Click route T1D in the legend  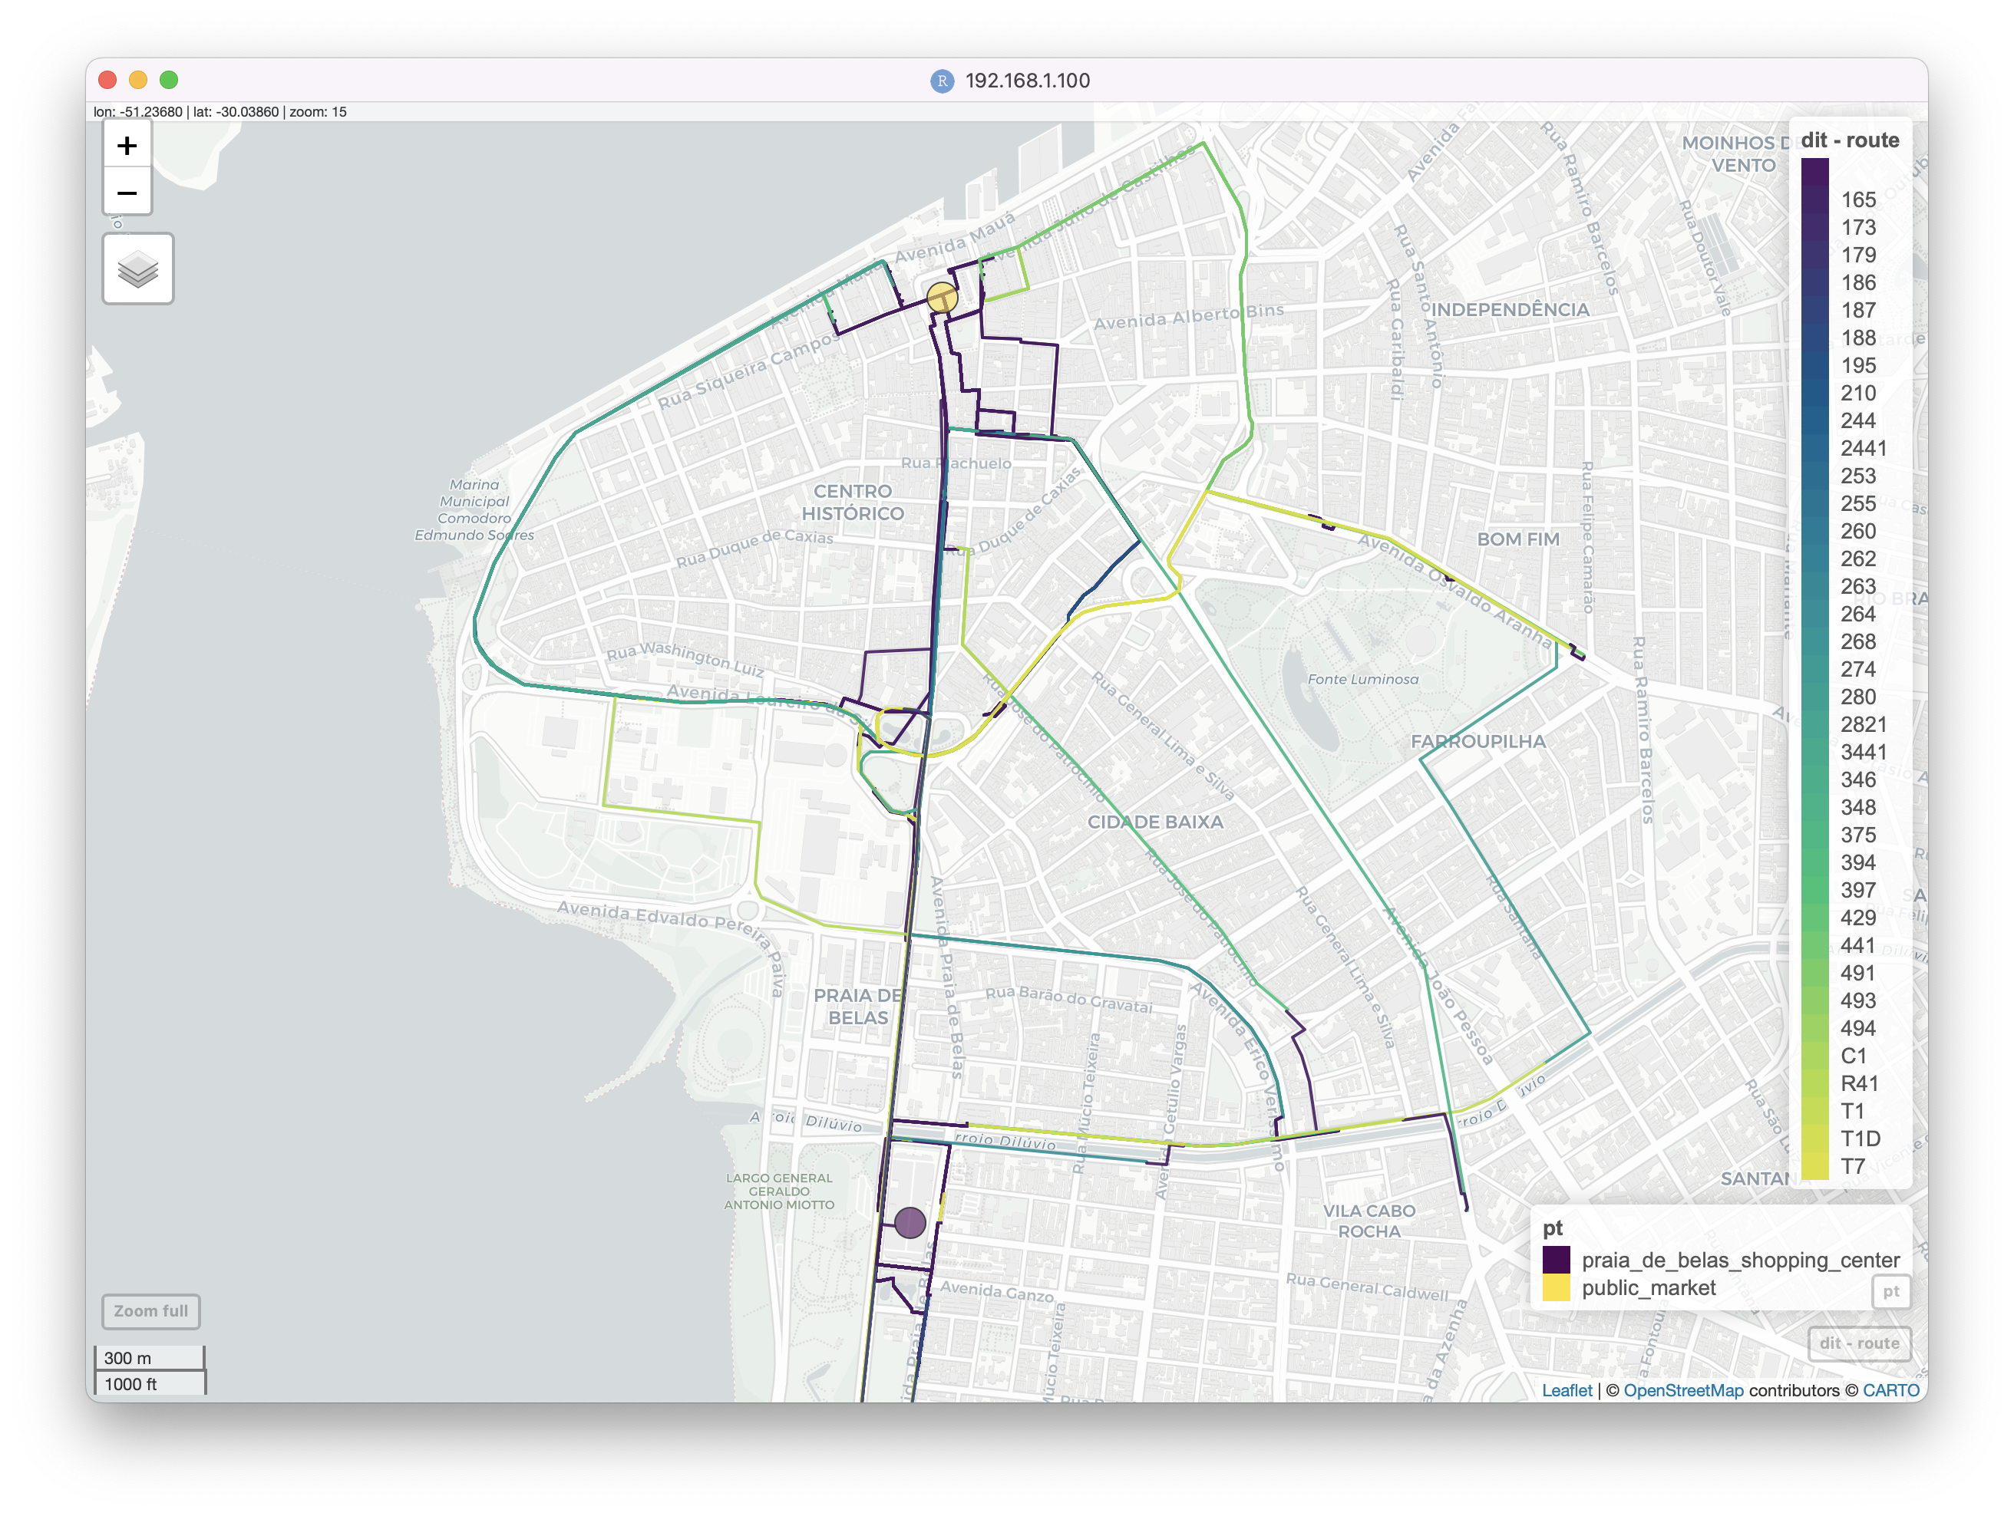[1860, 1139]
